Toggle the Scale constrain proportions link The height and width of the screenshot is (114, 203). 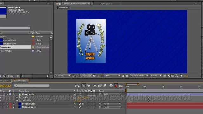click(x=75, y=98)
